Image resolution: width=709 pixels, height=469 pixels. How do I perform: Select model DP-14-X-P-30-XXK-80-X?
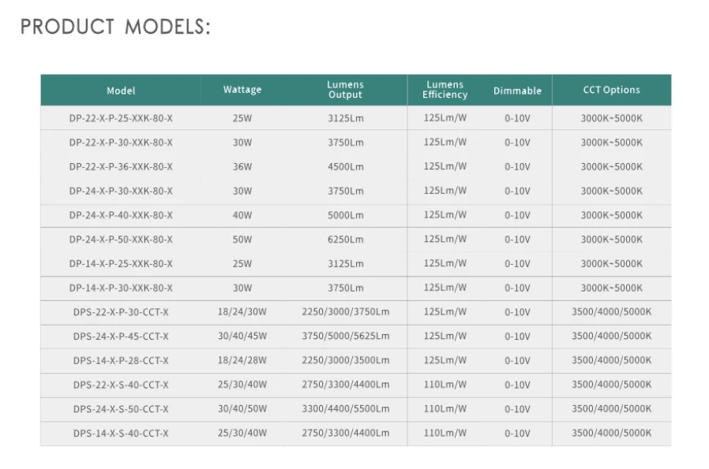pos(121,288)
